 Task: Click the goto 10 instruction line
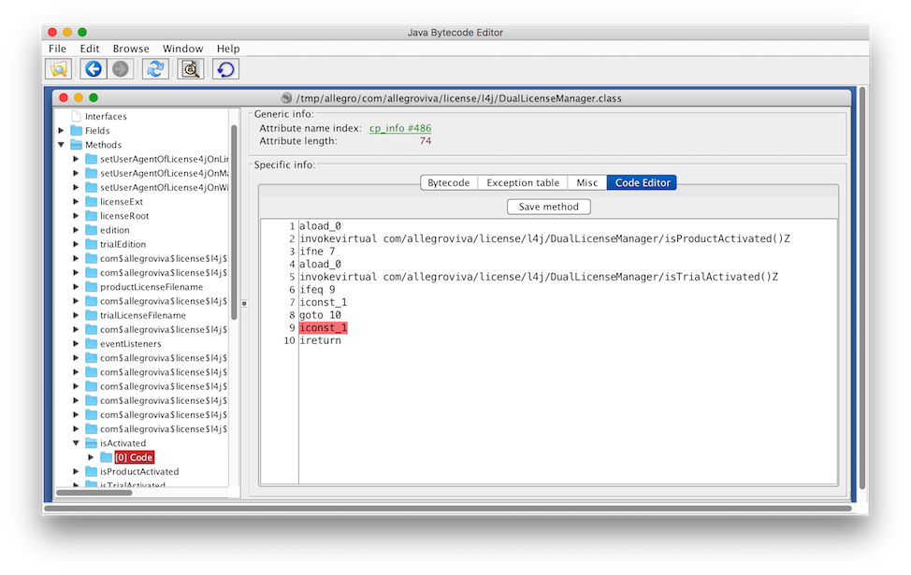click(x=321, y=315)
